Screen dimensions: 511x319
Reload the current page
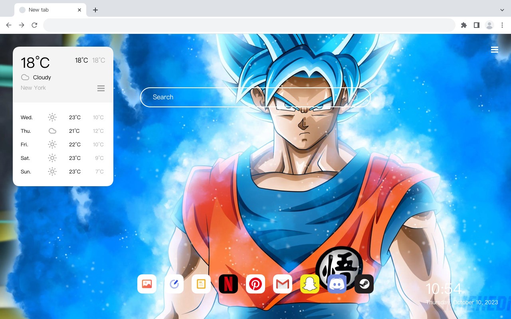tap(34, 25)
